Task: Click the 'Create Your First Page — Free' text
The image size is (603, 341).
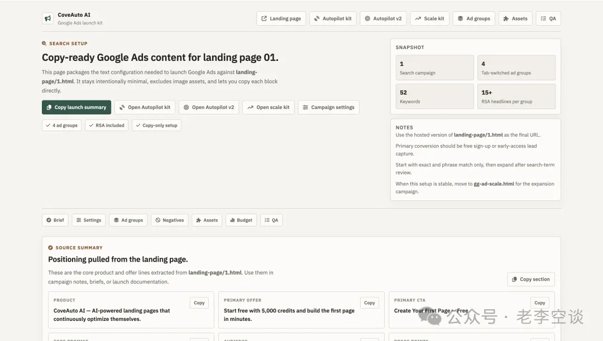Action: (431, 311)
